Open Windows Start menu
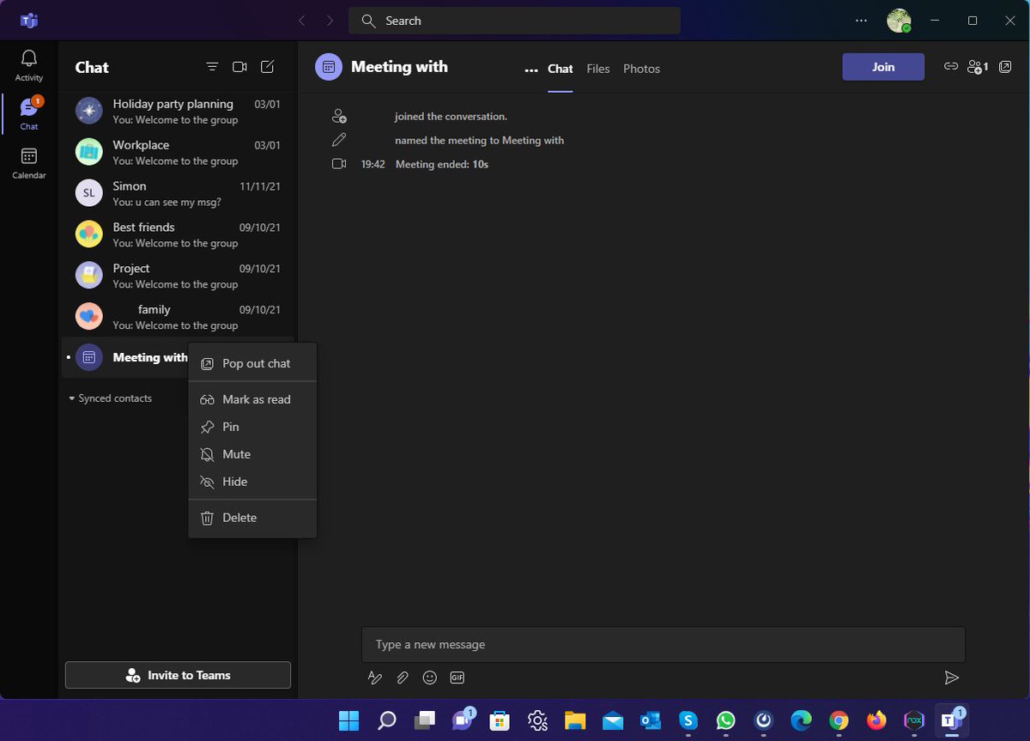This screenshot has width=1030, height=741. 348,720
